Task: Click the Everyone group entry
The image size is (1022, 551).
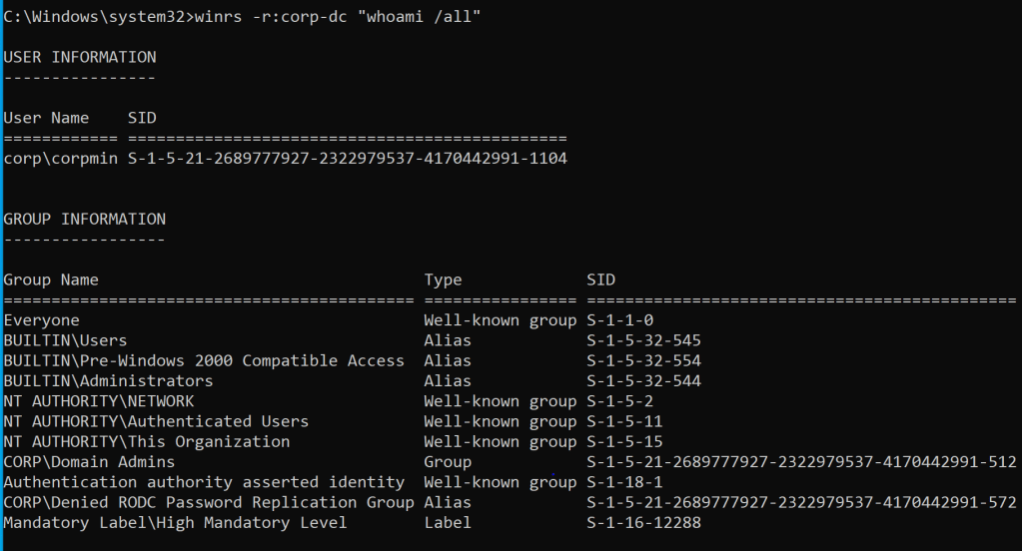Action: click(42, 320)
